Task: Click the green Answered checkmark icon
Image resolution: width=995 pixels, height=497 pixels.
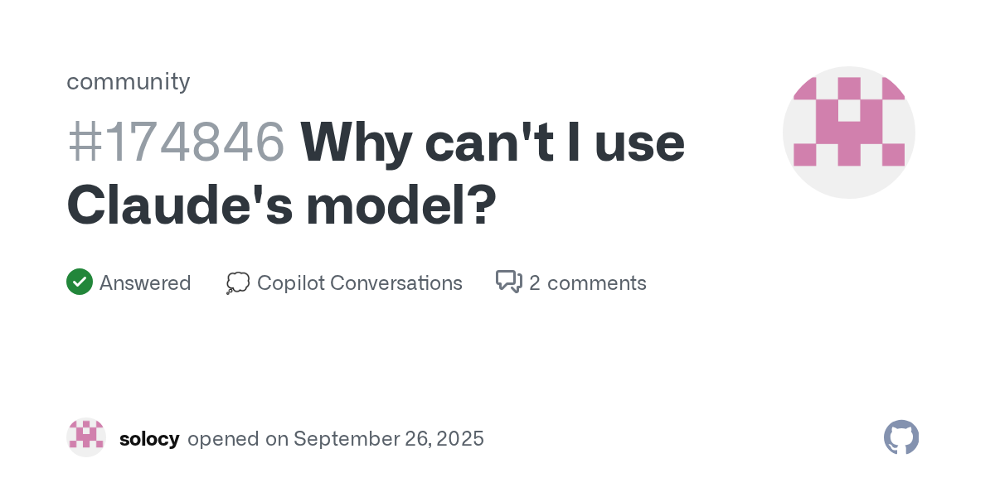Action: (x=80, y=282)
